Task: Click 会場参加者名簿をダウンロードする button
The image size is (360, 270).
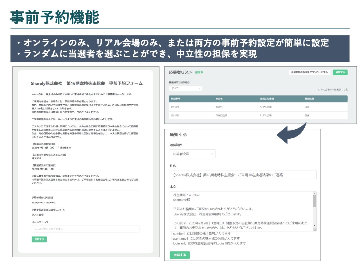Action: click(x=309, y=72)
